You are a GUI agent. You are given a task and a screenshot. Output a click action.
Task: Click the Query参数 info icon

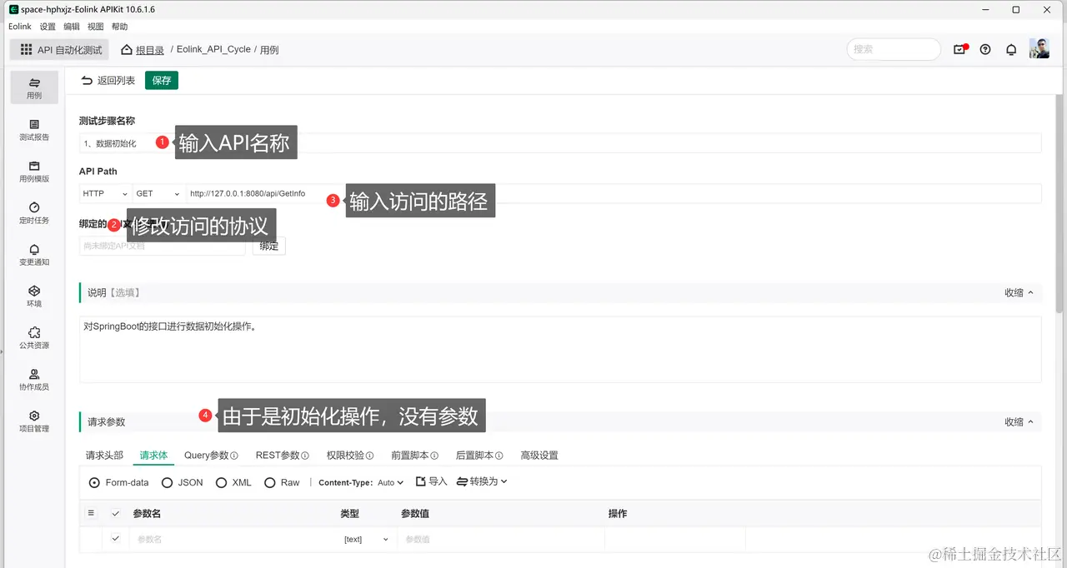click(x=234, y=456)
